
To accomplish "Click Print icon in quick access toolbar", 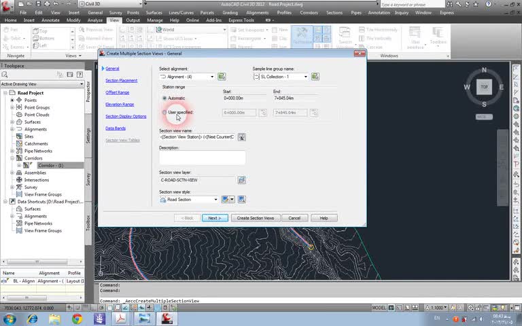I will pyautogui.click(x=47, y=4).
